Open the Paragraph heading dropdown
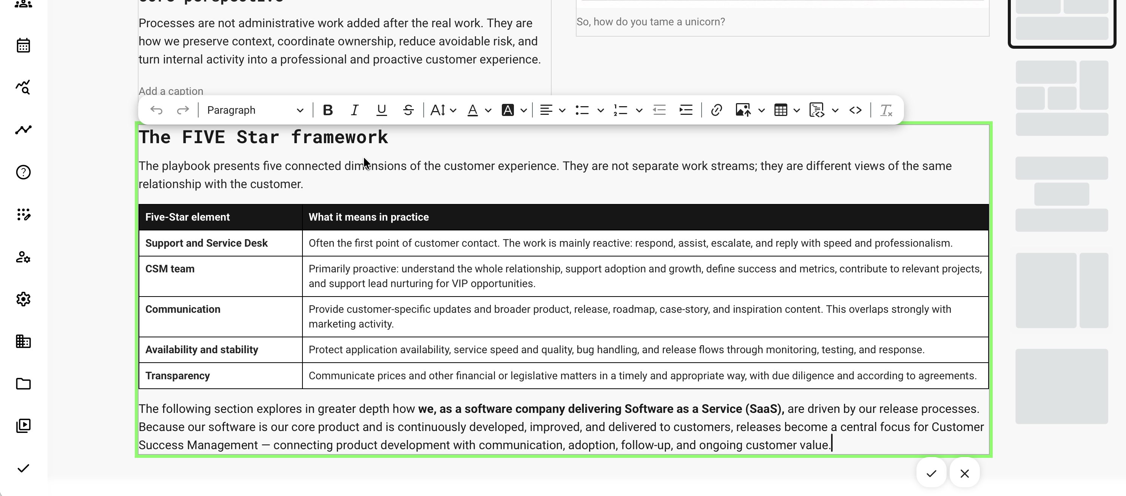 [x=255, y=110]
